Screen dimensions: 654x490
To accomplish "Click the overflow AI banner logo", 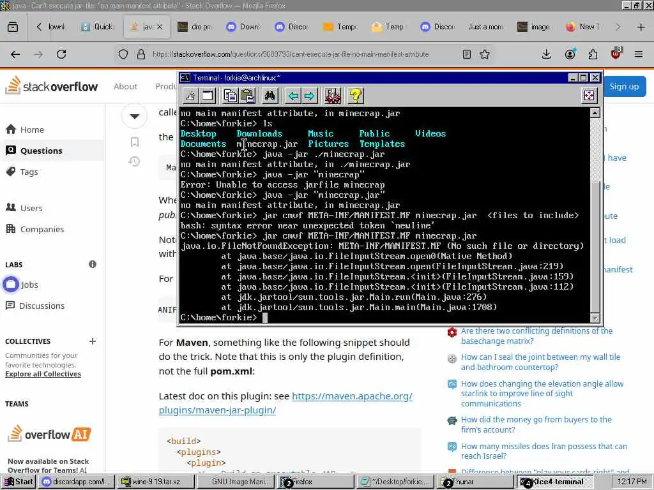I will tap(49, 434).
